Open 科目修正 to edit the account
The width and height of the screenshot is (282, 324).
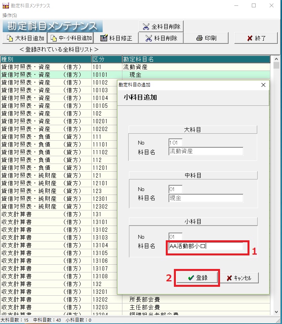[x=116, y=38]
